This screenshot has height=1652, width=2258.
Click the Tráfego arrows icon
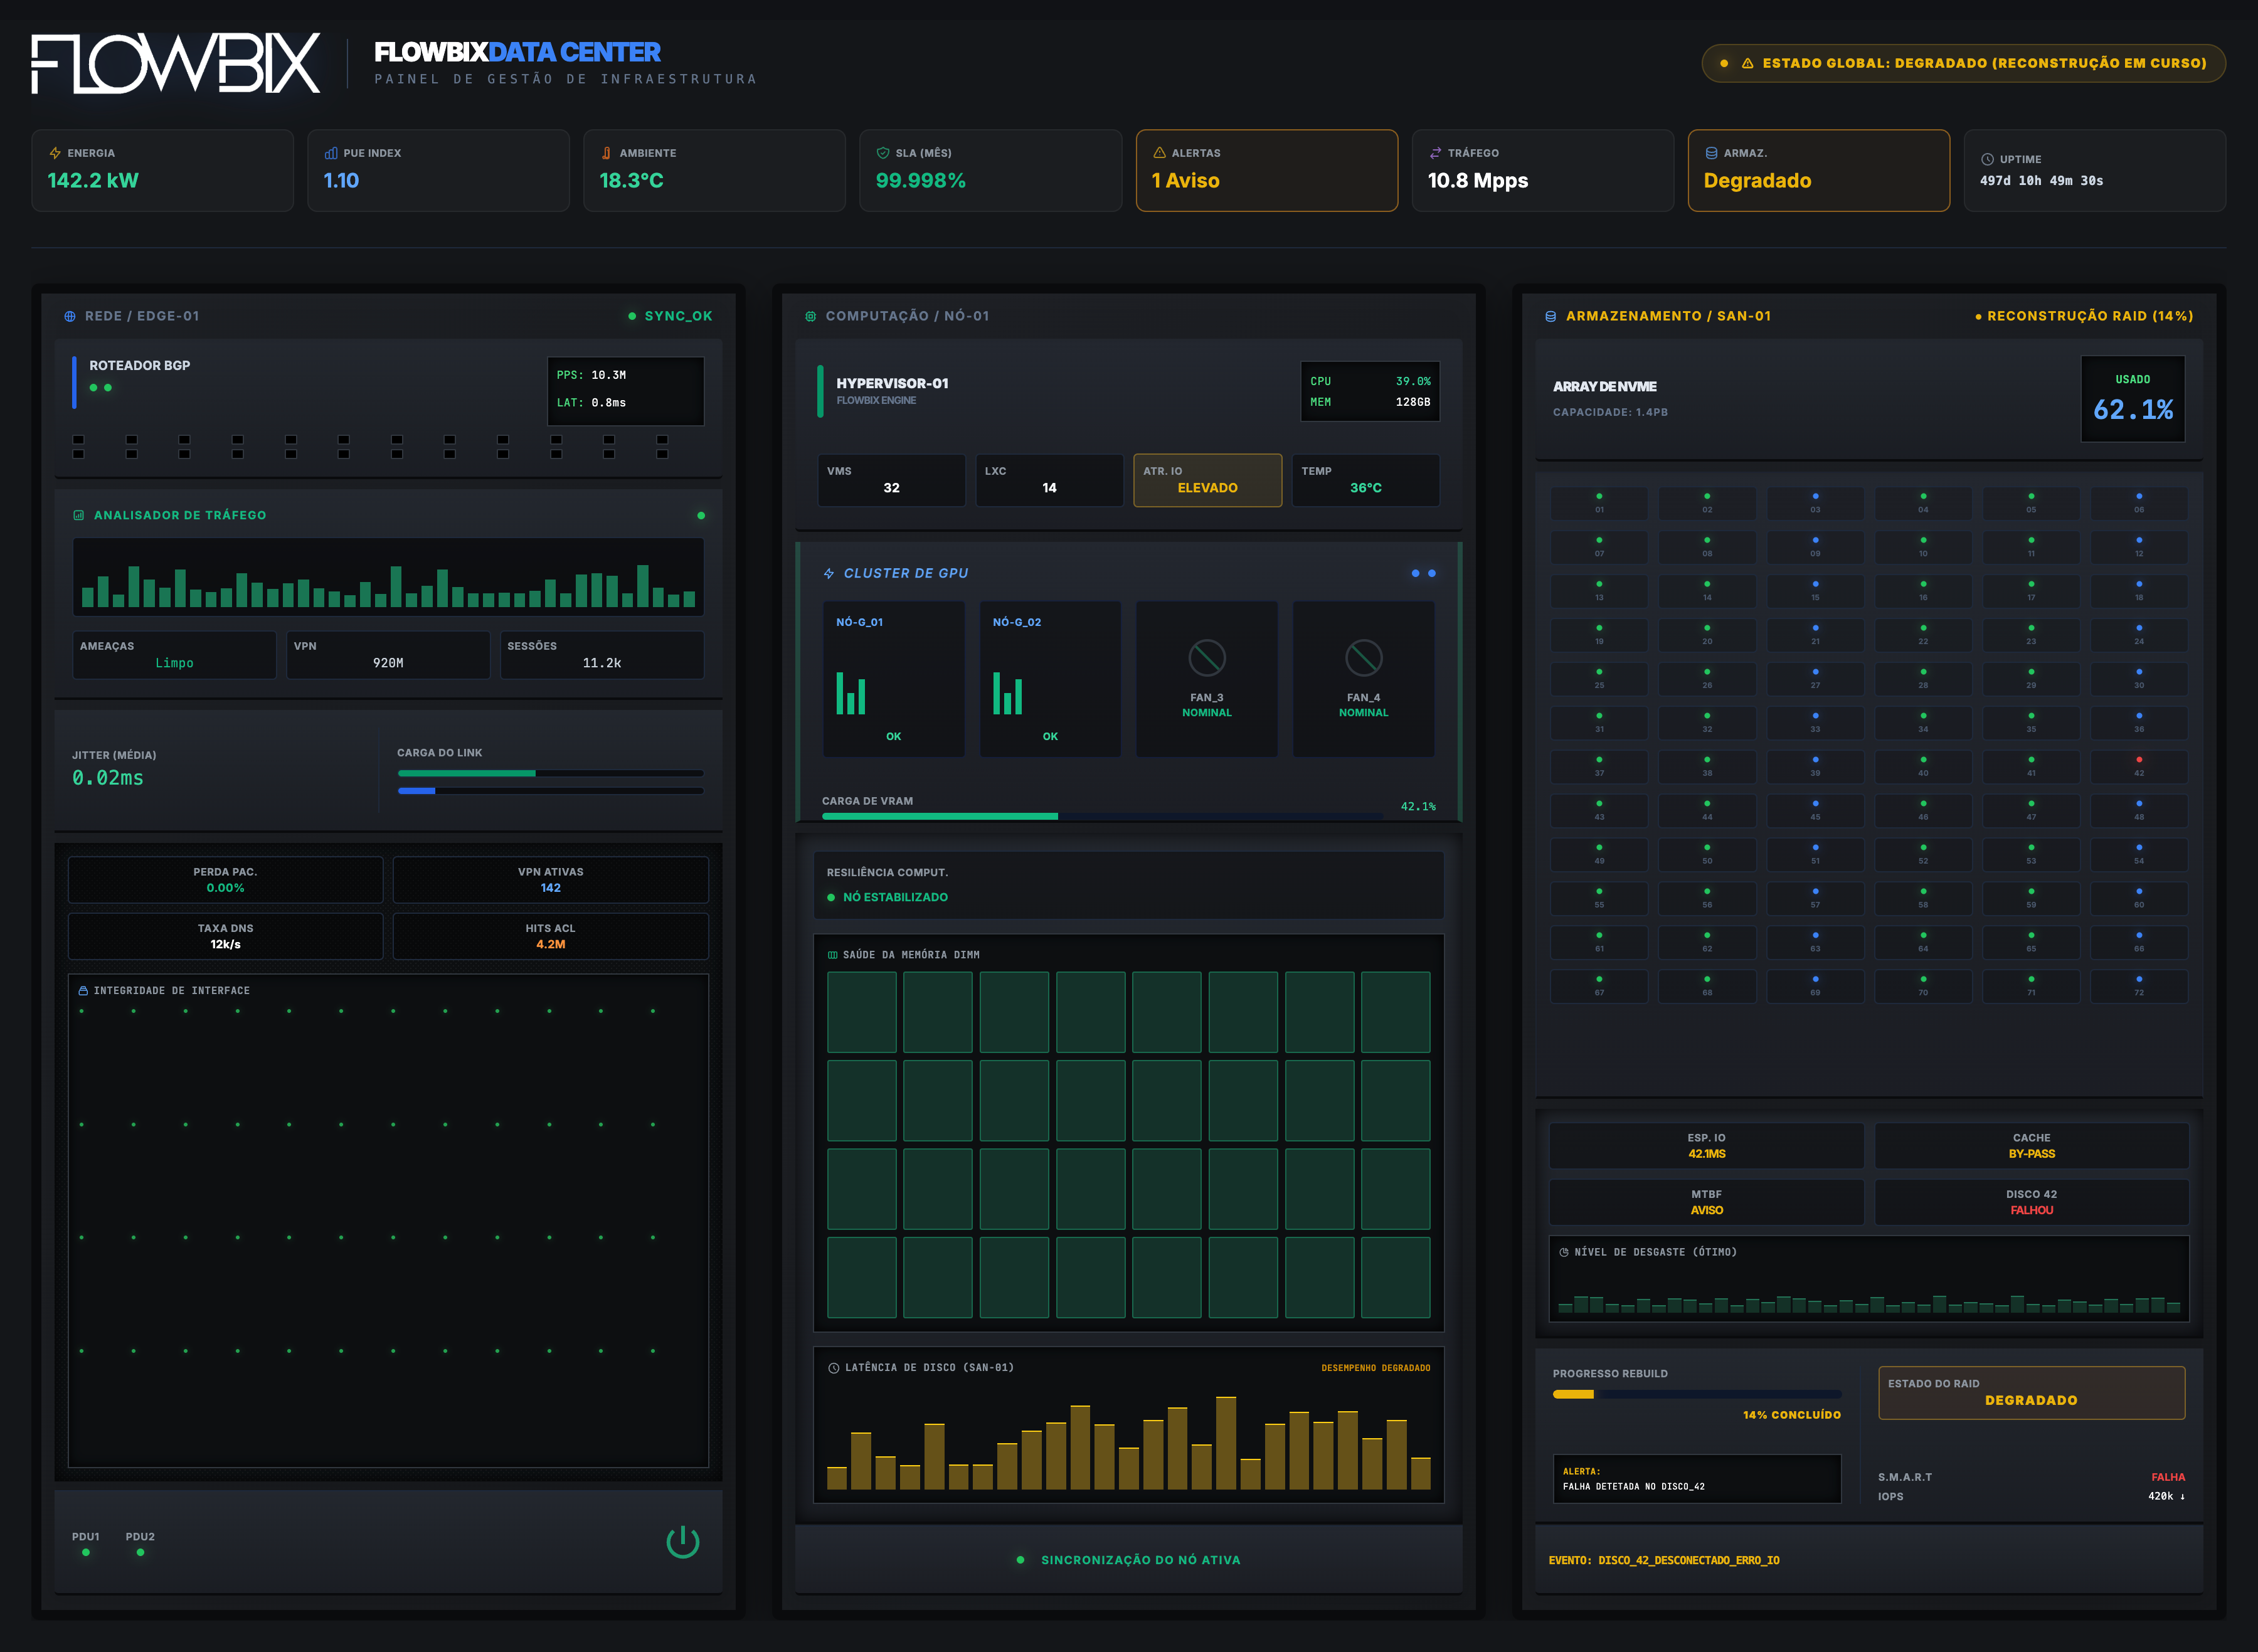pyautogui.click(x=1435, y=153)
